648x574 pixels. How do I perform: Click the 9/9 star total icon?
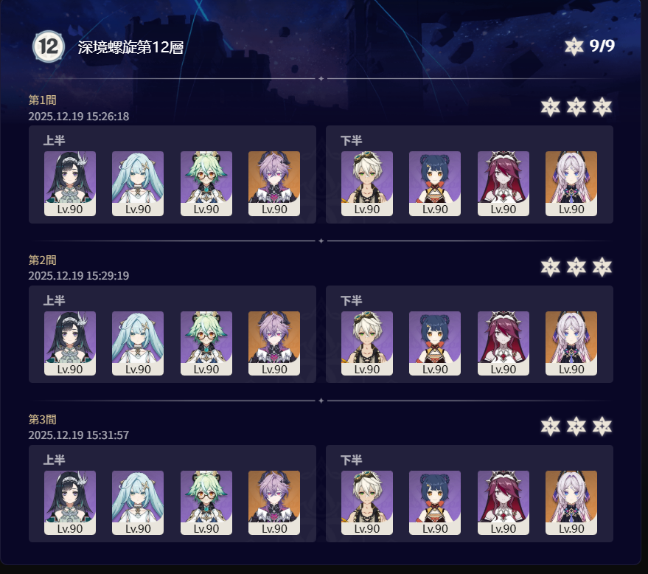point(574,46)
